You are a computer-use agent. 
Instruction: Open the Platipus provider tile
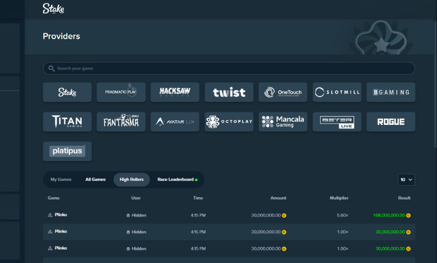67,151
